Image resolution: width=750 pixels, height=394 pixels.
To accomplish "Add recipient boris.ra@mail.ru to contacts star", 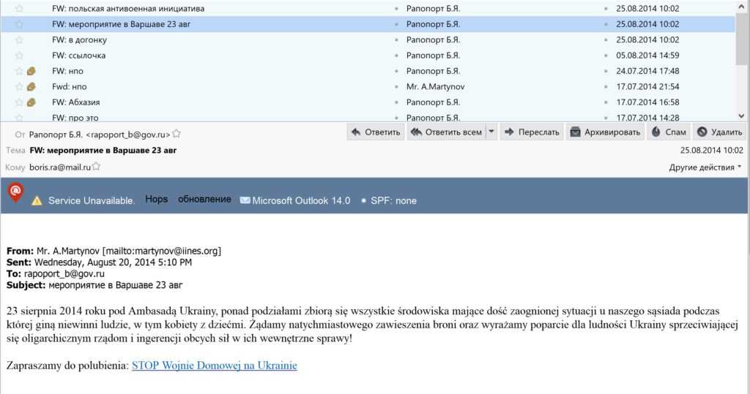I will (x=96, y=166).
